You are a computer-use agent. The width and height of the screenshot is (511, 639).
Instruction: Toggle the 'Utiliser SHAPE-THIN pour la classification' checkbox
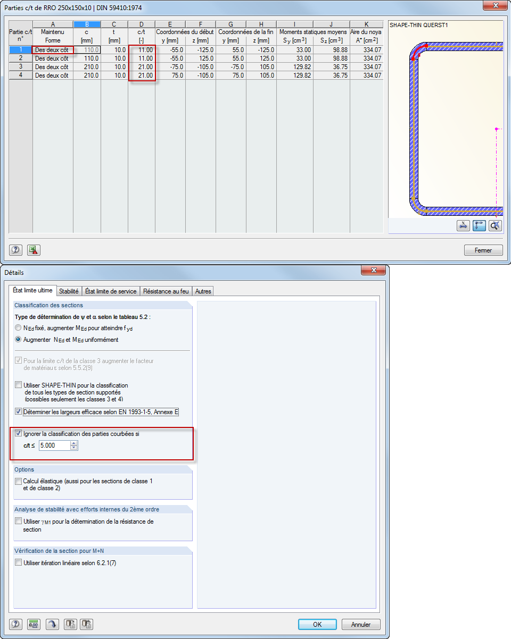pyautogui.click(x=19, y=385)
